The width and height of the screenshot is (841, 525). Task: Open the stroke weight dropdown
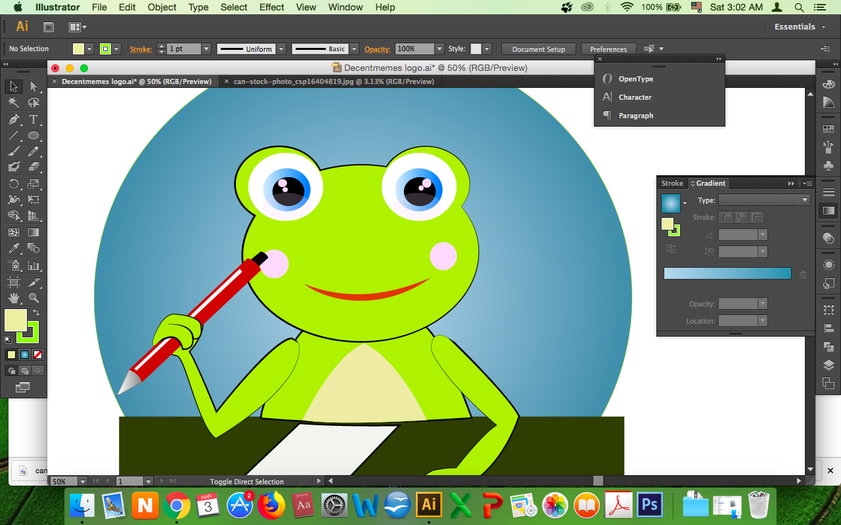[206, 49]
